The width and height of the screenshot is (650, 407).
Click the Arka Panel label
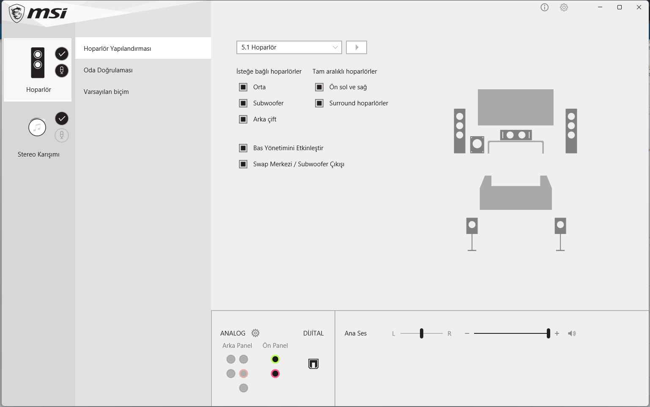pos(237,346)
